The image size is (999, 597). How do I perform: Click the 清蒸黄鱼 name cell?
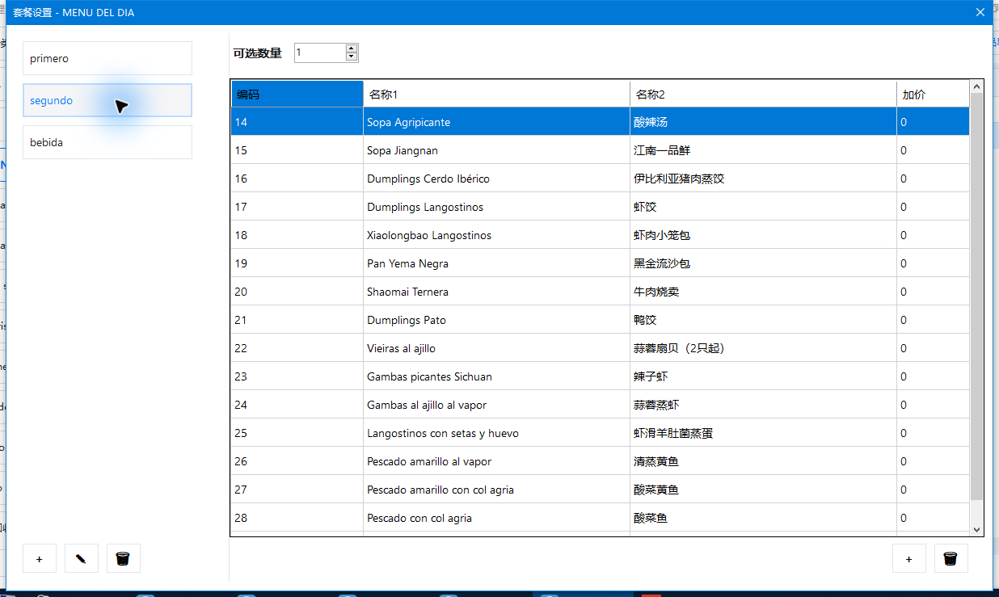pyautogui.click(x=763, y=461)
